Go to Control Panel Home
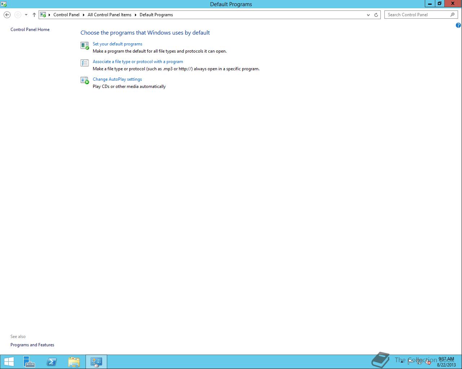The height and width of the screenshot is (369, 462). [x=30, y=30]
